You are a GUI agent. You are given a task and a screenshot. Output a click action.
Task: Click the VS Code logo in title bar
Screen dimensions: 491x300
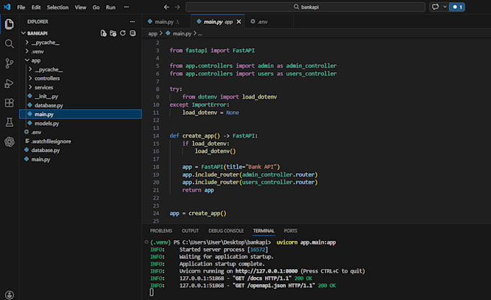tap(7, 7)
